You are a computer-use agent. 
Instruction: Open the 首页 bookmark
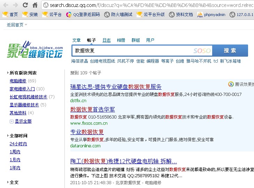tap(10, 15)
